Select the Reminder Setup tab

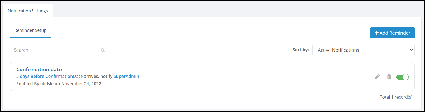(x=30, y=30)
